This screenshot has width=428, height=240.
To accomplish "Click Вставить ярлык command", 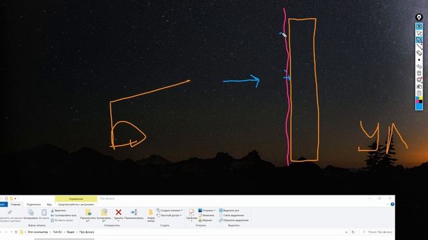I will click(x=62, y=220).
